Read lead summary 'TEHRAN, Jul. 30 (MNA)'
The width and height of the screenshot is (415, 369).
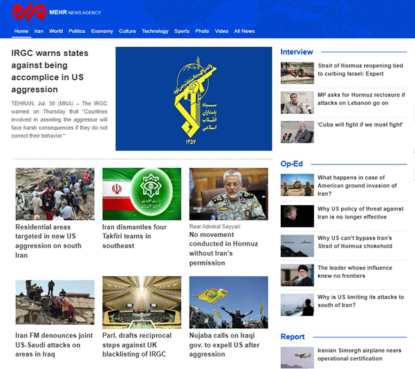click(x=59, y=120)
